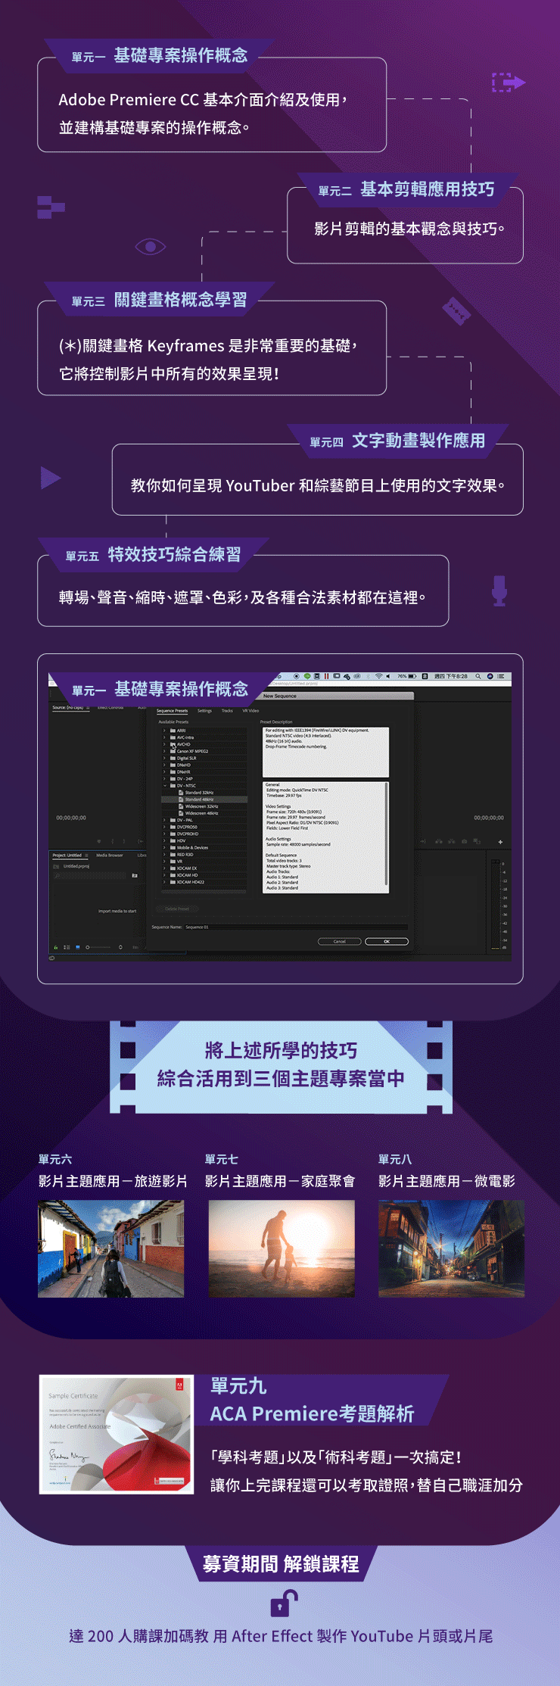The image size is (560, 1686).
Task: Expand the AVC-Intra preset folder
Action: coord(164,737)
